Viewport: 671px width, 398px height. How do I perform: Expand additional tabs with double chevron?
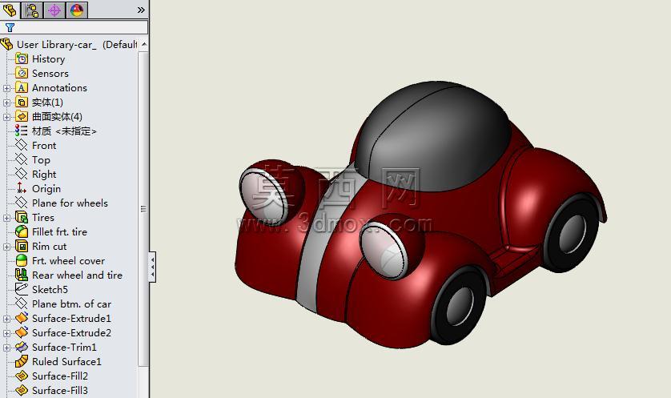click(141, 10)
